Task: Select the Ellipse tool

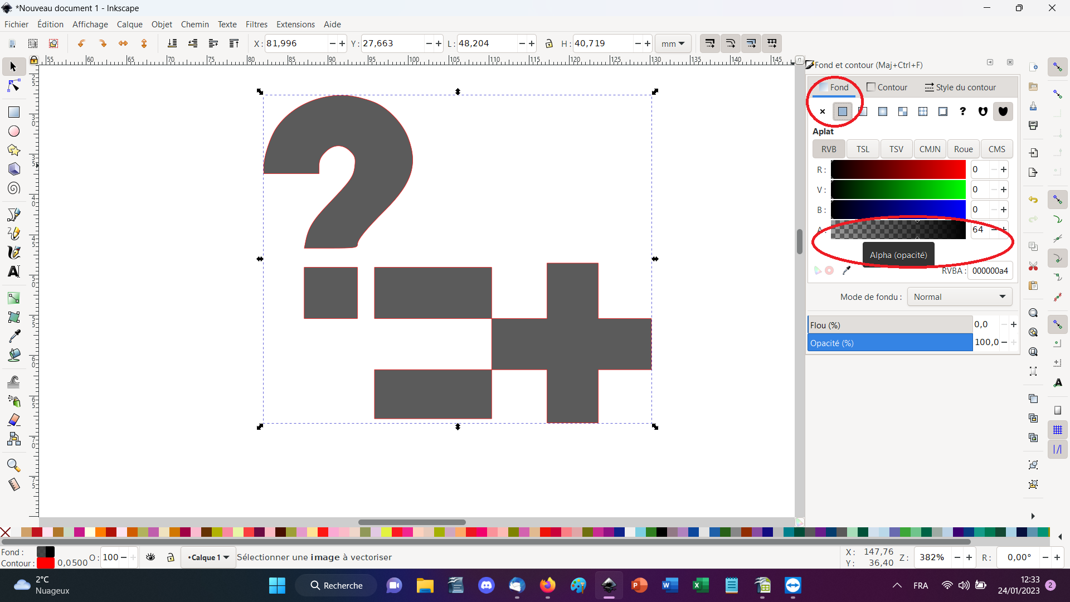Action: tap(14, 131)
